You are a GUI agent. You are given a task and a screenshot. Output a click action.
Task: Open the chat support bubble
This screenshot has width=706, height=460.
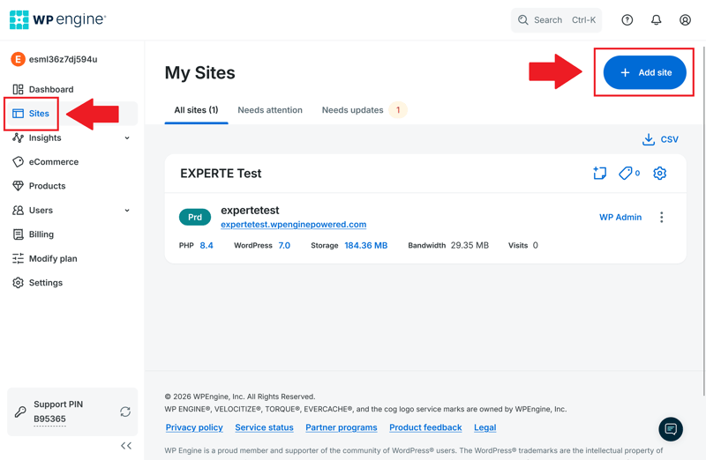coord(671,429)
